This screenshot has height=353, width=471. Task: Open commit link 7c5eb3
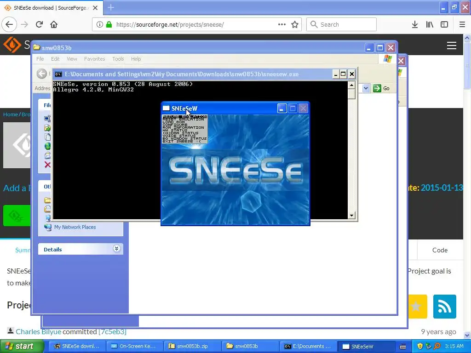[112, 331]
